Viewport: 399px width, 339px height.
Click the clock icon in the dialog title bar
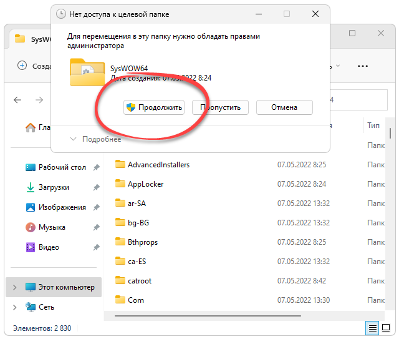pyautogui.click(x=61, y=14)
